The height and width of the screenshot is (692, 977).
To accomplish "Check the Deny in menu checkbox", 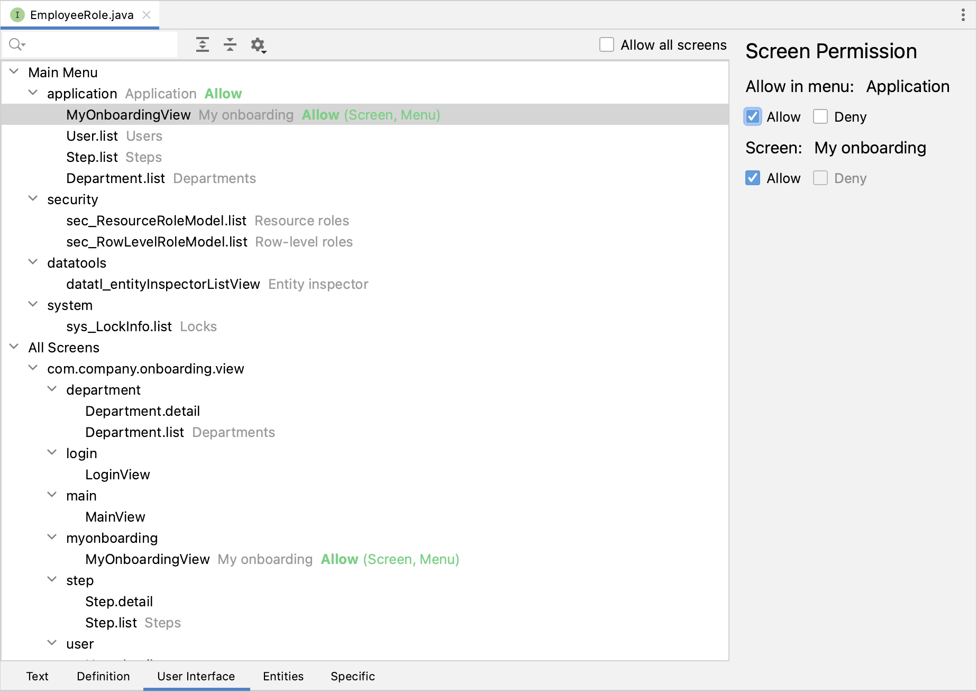I will (x=820, y=117).
